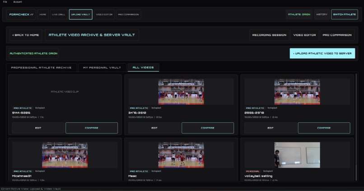Click Back to Home button
Viewport: 364px width, 191px height.
[x=26, y=35]
